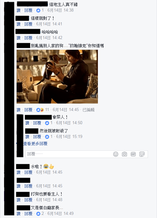Reply to the 水啦 comment
The height and width of the screenshot is (218, 157).
pyautogui.click(x=28, y=172)
